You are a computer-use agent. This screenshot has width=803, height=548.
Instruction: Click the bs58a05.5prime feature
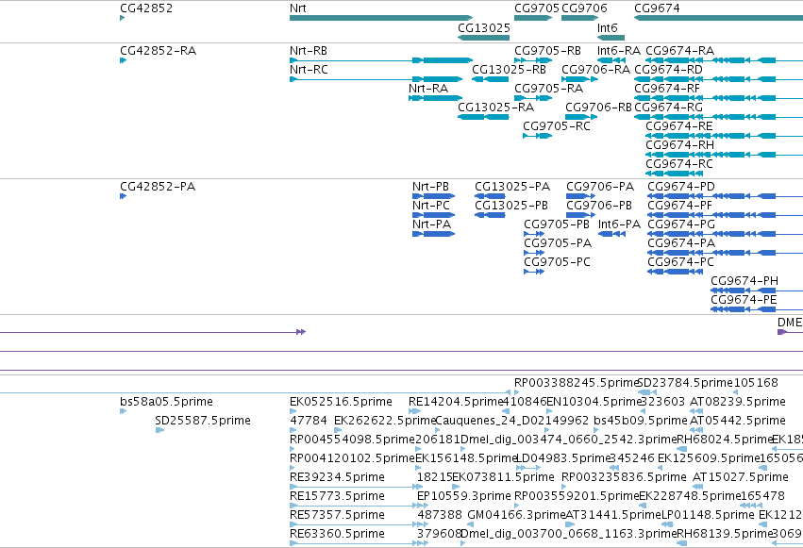[123, 411]
